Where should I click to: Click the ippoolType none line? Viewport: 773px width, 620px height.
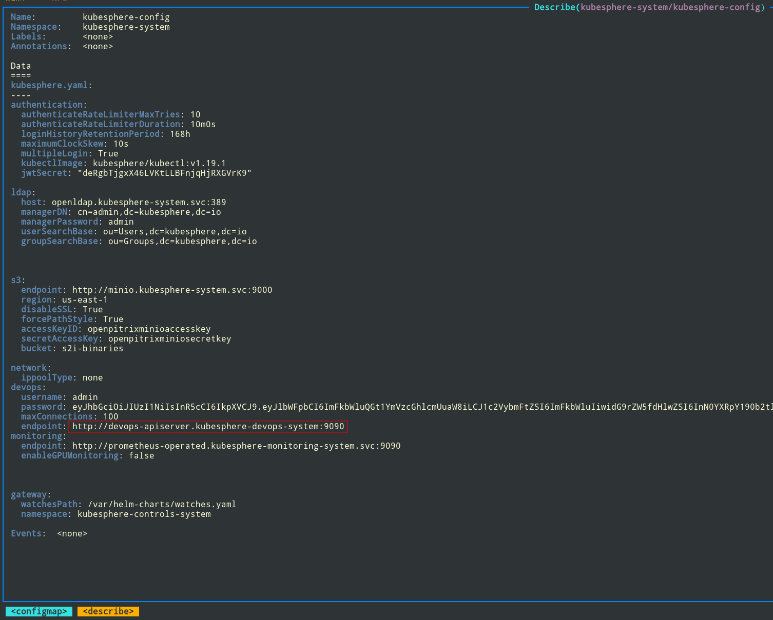[62, 377]
